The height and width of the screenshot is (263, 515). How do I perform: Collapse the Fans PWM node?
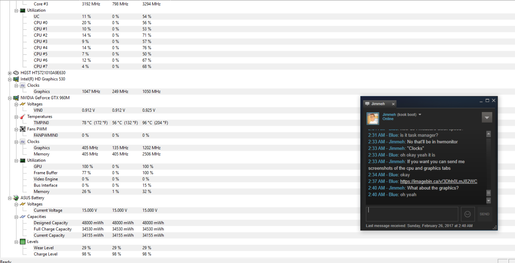(16, 129)
